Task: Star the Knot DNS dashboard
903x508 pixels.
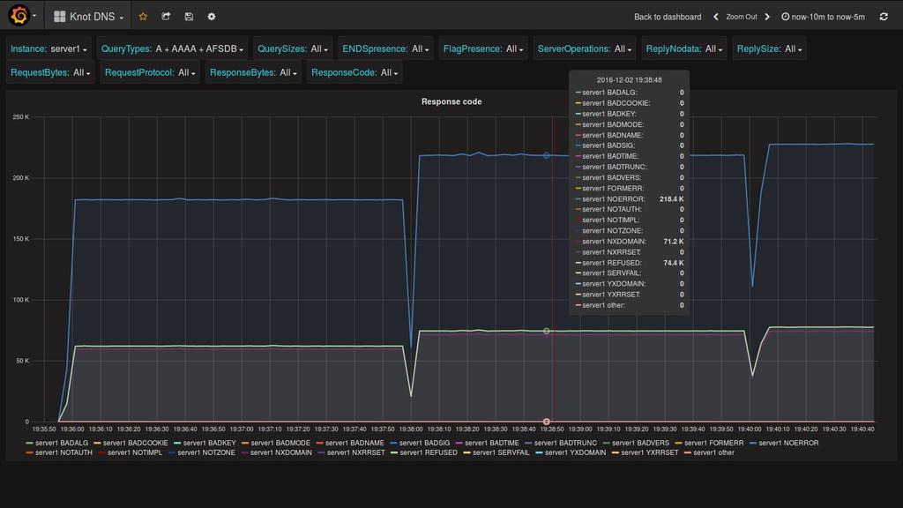Action: pos(143,17)
